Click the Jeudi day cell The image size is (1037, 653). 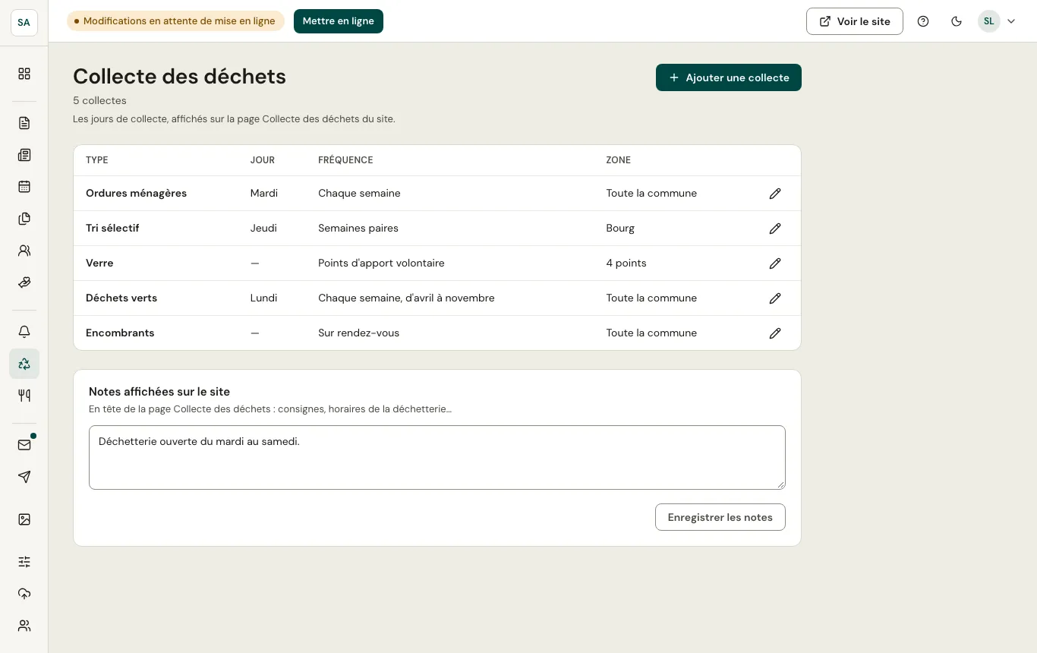point(263,228)
